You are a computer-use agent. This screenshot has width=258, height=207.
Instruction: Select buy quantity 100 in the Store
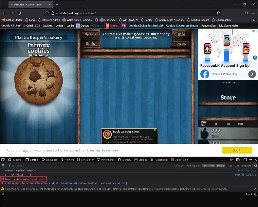(x=240, y=124)
